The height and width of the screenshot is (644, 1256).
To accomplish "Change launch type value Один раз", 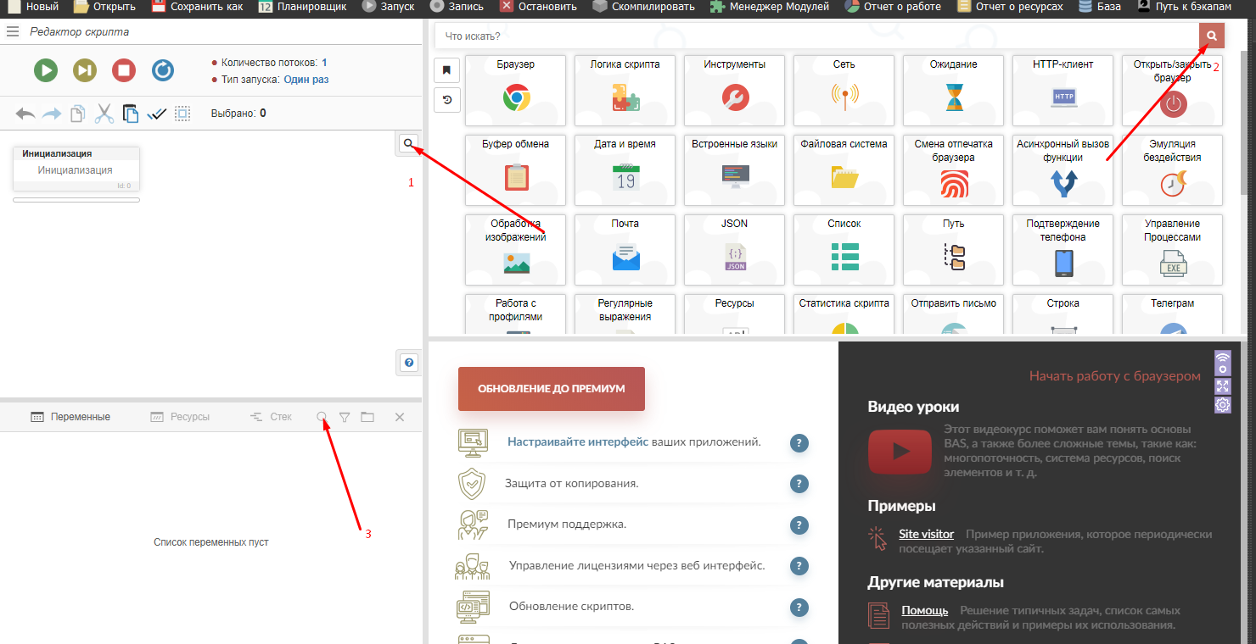I will pyautogui.click(x=306, y=80).
